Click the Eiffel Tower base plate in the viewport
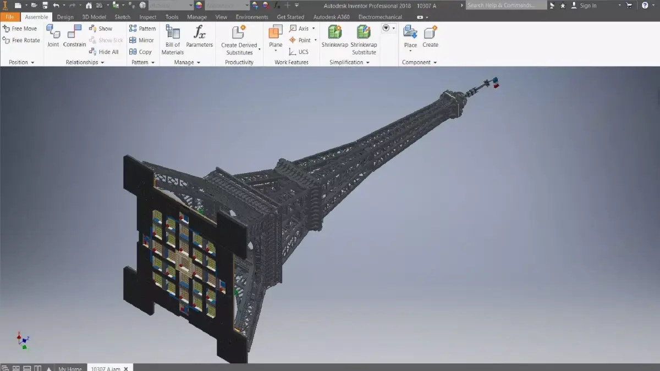This screenshot has height=371, width=660. click(184, 258)
